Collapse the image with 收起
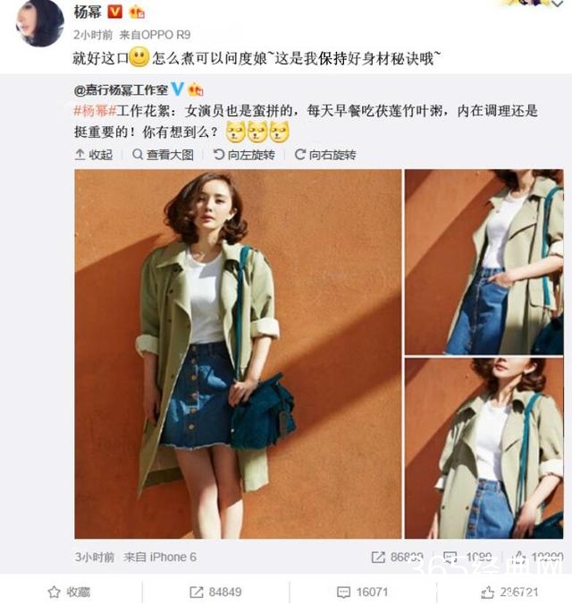The height and width of the screenshot is (604, 572). tap(94, 155)
